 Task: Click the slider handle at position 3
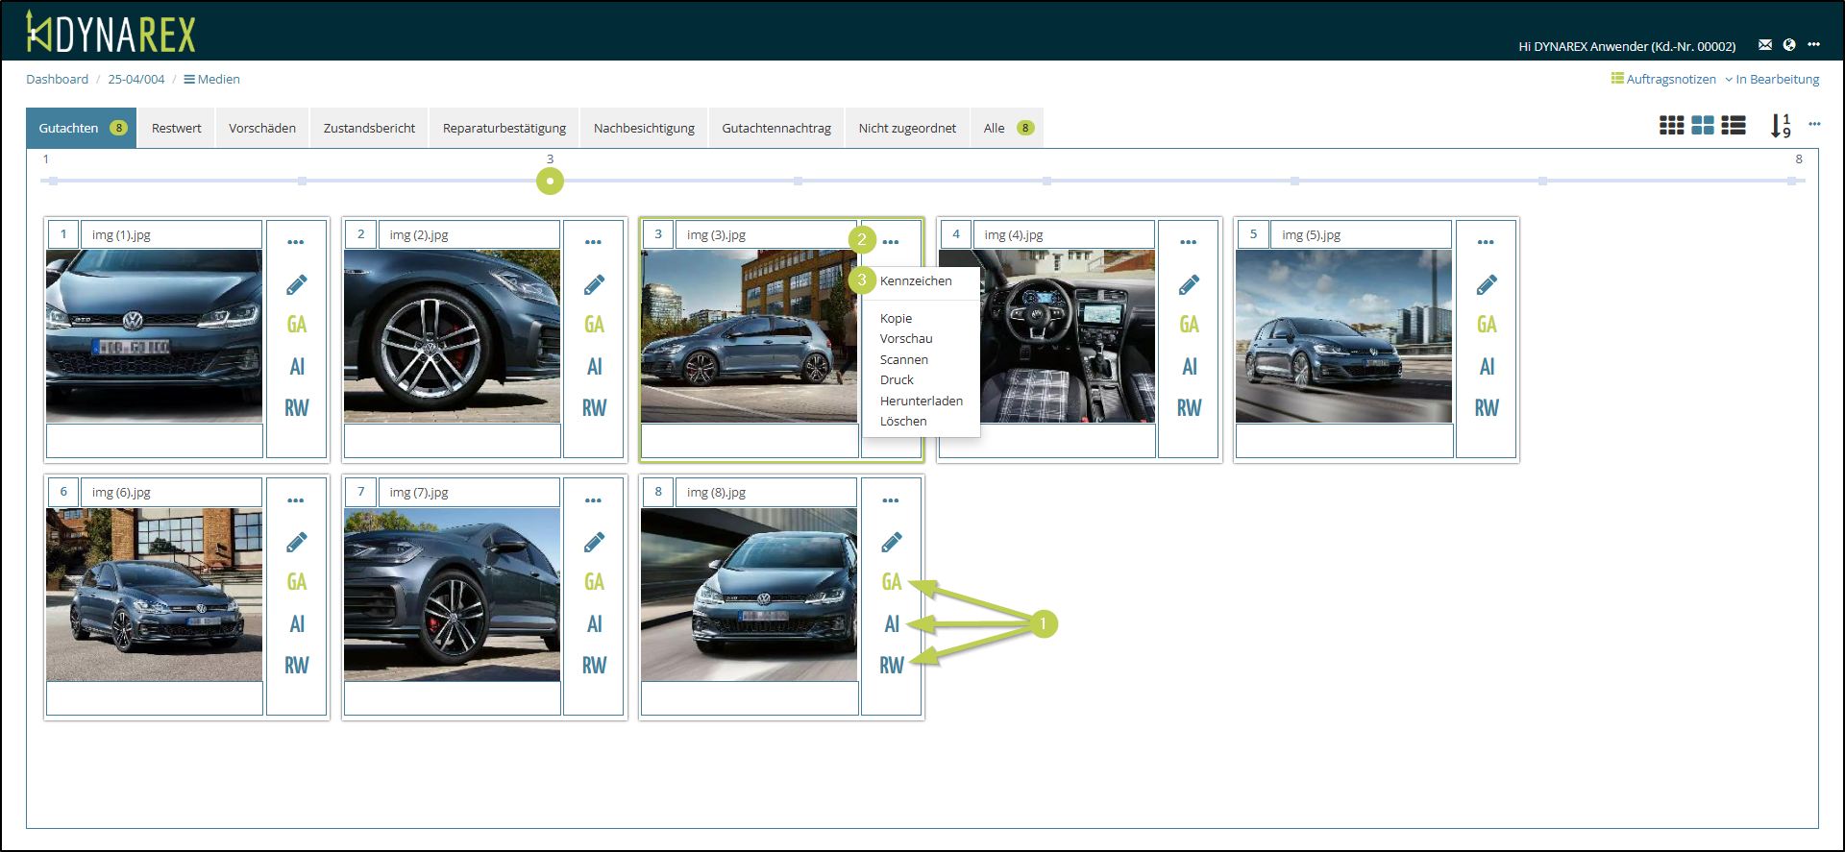(550, 181)
